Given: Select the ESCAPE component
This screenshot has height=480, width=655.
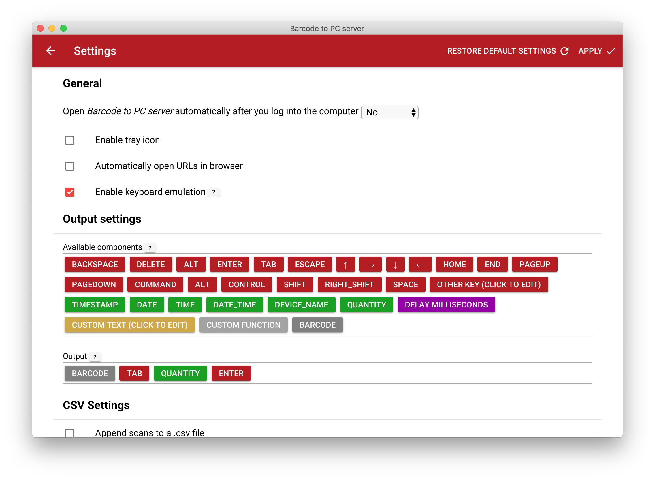Looking at the screenshot, I should click(x=310, y=265).
